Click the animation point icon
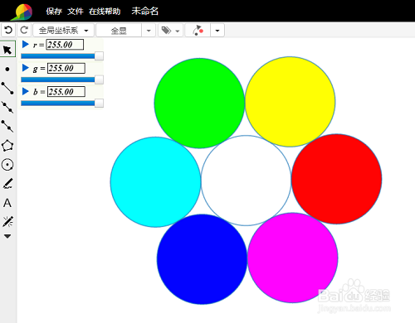 pos(198,30)
